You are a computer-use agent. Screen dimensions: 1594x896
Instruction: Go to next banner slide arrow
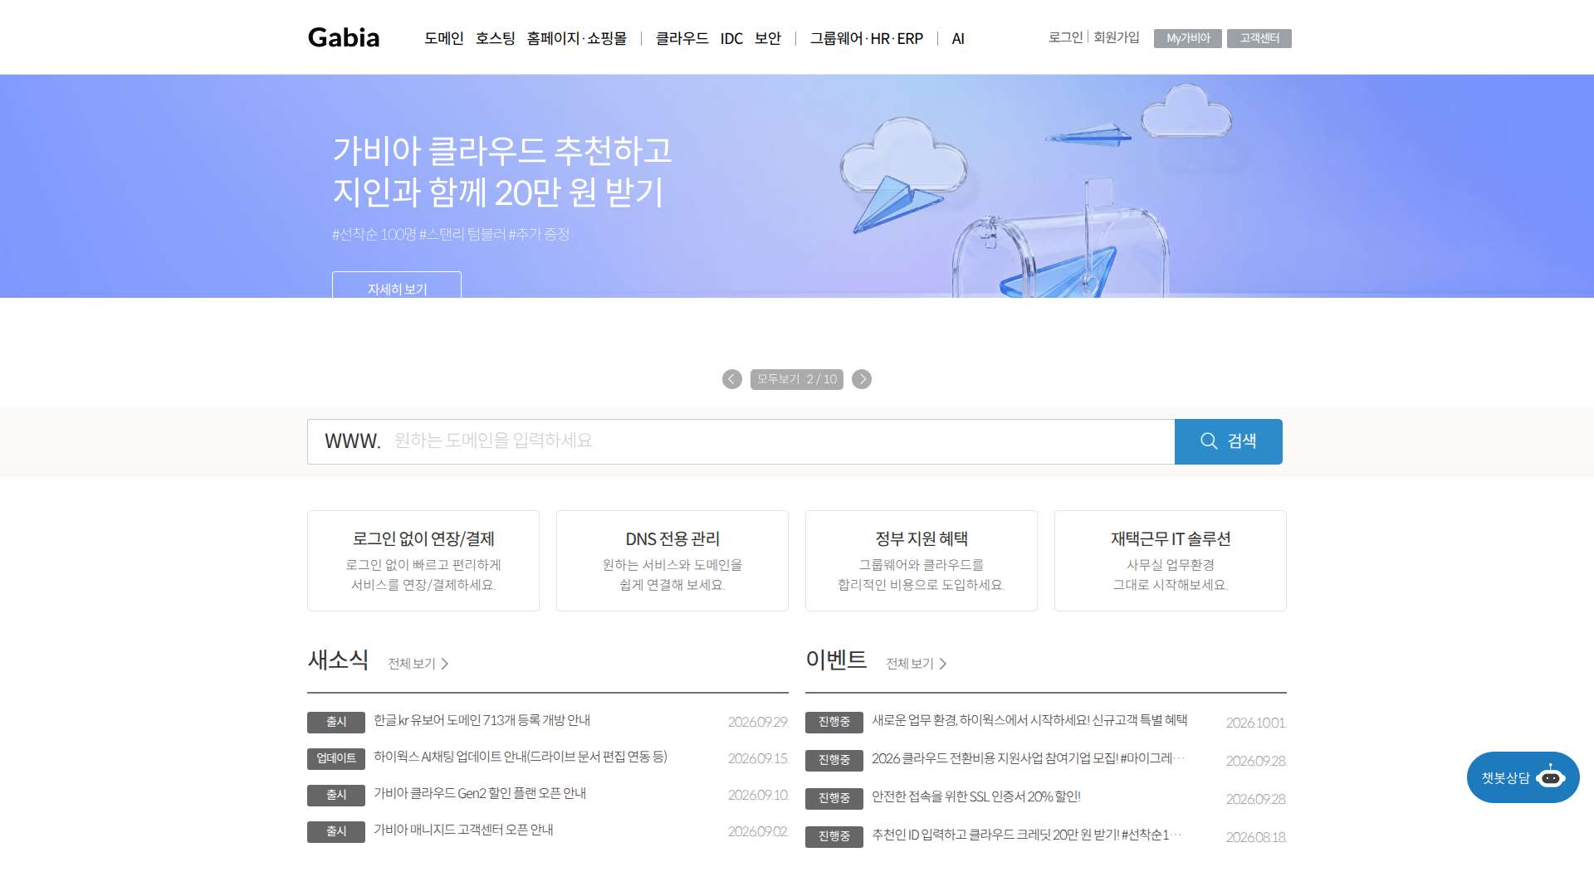[x=862, y=379]
